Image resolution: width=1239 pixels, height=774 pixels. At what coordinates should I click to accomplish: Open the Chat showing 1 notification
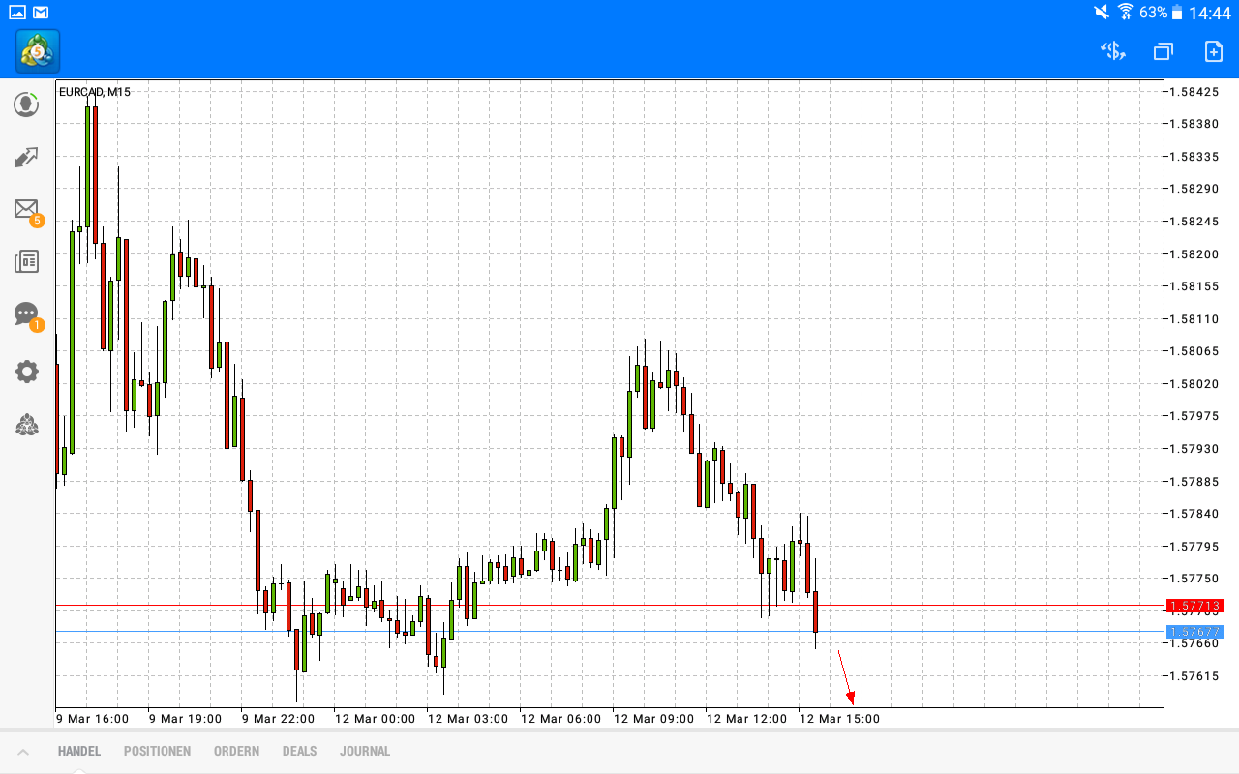[26, 313]
